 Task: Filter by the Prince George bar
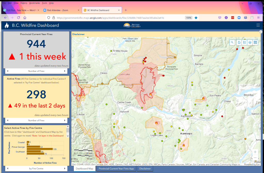pyautogui.click(x=34, y=147)
